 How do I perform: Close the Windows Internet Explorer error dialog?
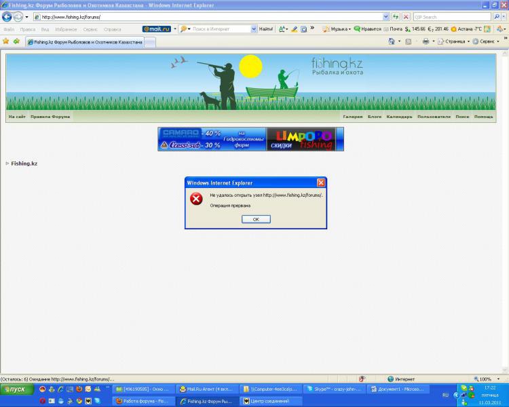[321, 182]
